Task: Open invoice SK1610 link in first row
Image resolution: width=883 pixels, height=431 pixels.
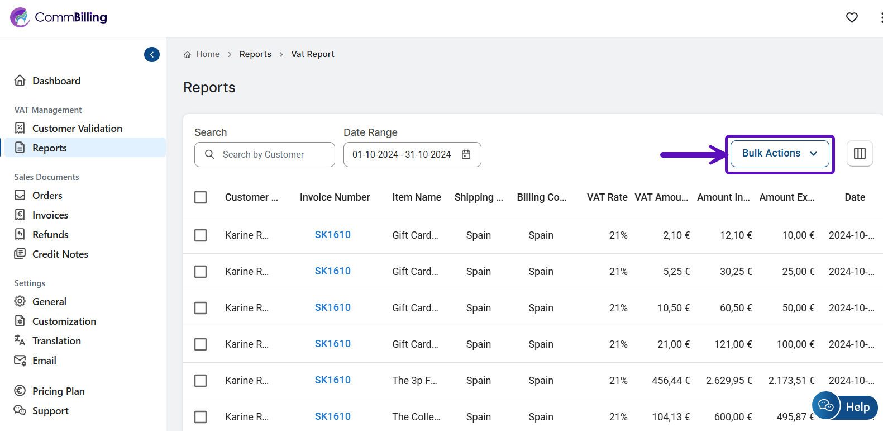Action: click(332, 235)
